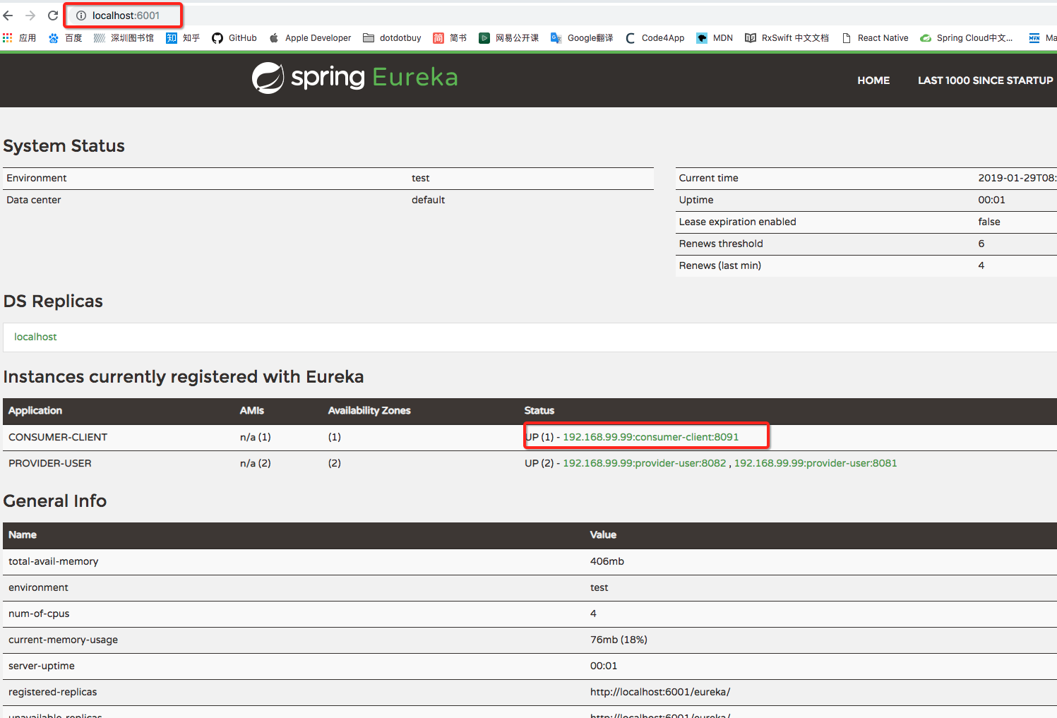Click the browser back arrow

(8, 16)
